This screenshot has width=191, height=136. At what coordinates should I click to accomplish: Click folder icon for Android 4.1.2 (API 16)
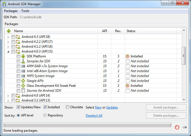click(18, 47)
